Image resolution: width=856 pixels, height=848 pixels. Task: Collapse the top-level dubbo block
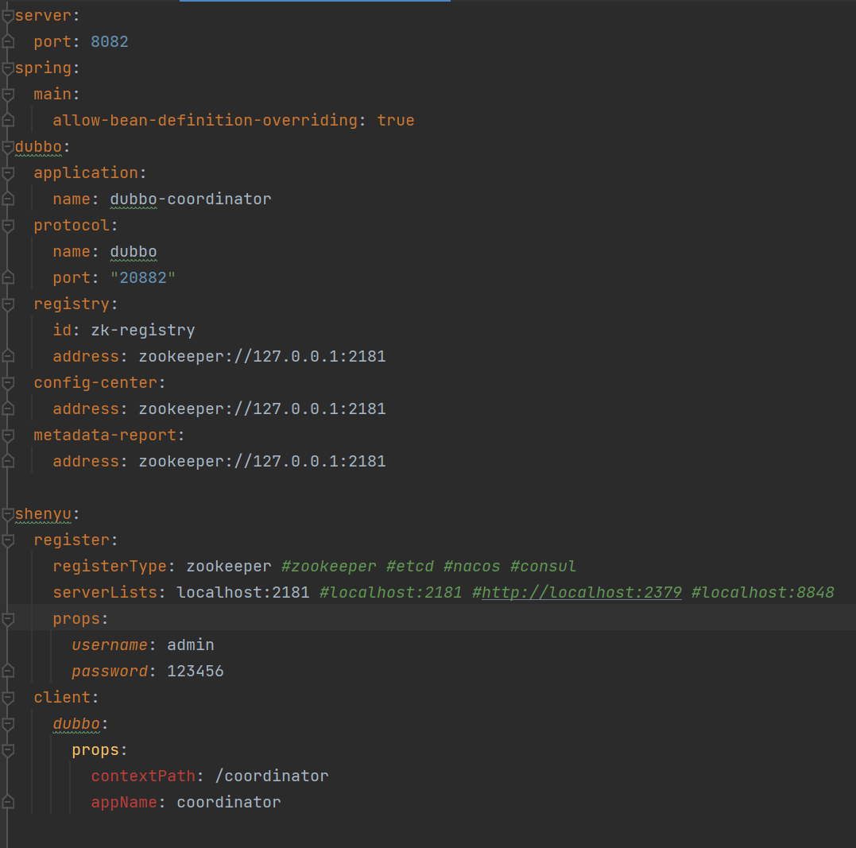pyautogui.click(x=8, y=147)
